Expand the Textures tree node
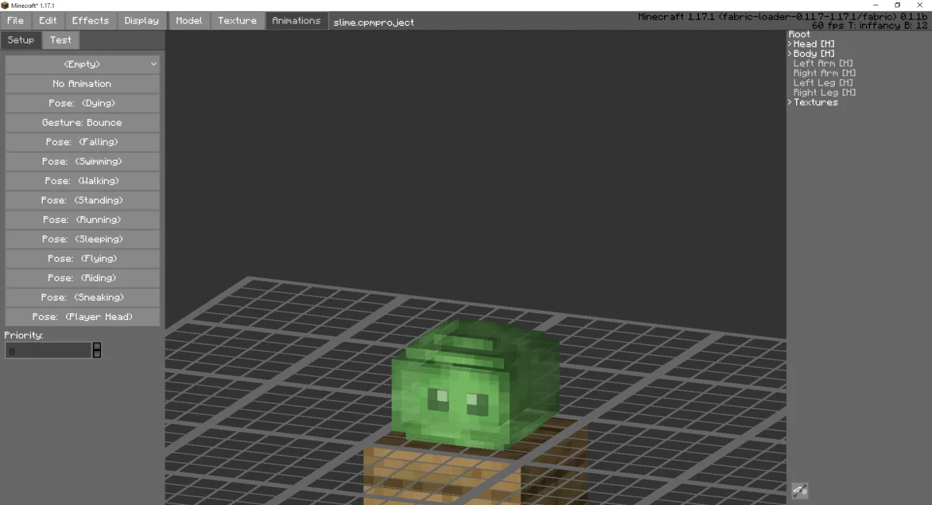 791,103
